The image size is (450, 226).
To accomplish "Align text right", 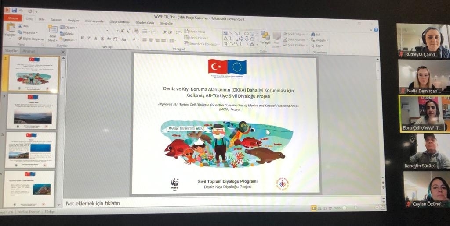I will coord(158,40).
